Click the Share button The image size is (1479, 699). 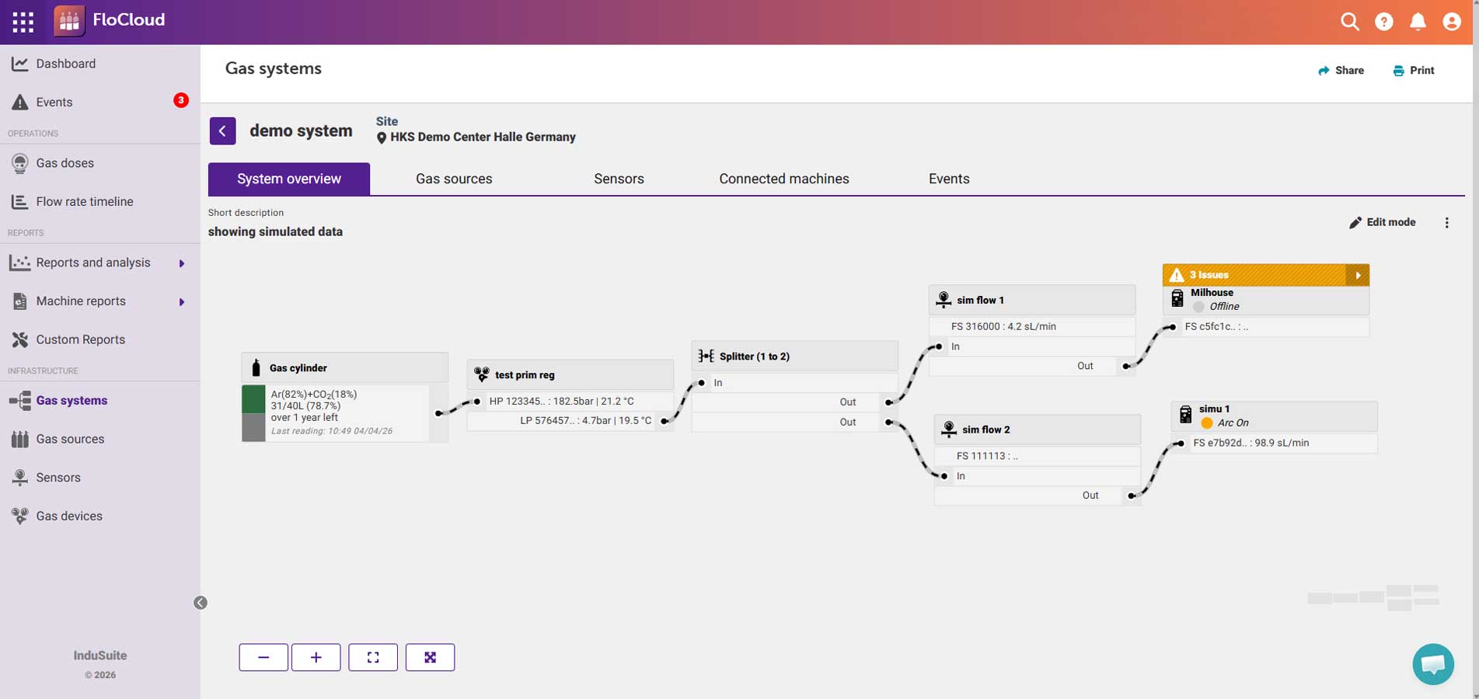(x=1341, y=71)
